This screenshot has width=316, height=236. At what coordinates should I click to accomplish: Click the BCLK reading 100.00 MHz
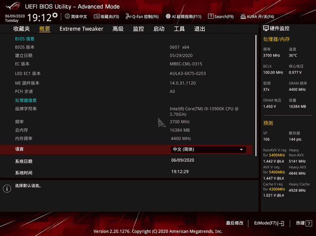click(273, 72)
